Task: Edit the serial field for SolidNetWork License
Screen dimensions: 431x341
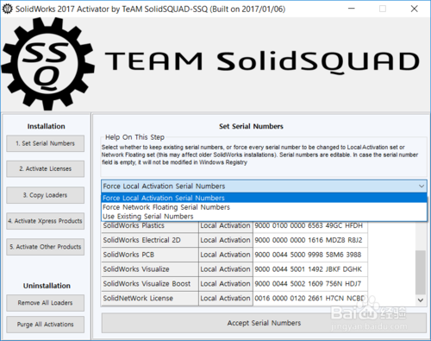Action: pos(310,299)
